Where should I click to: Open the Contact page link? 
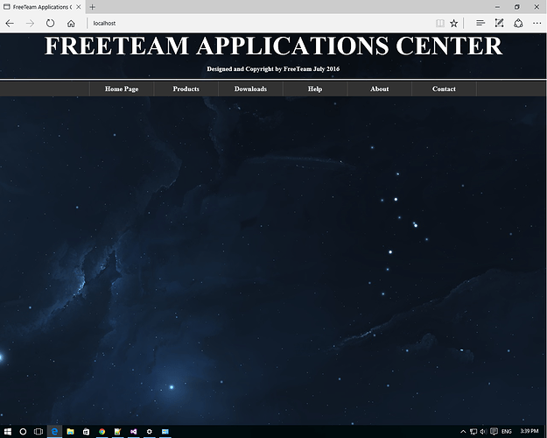click(x=444, y=88)
